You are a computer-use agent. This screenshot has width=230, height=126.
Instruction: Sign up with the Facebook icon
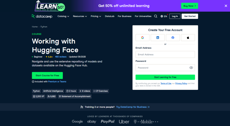[173, 38]
